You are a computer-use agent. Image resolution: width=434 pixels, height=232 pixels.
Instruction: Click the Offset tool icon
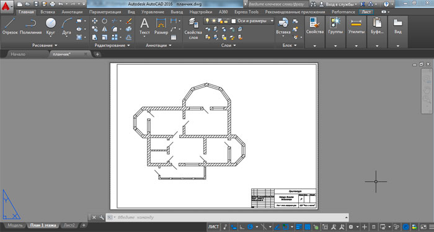pyautogui.click(x=129, y=37)
